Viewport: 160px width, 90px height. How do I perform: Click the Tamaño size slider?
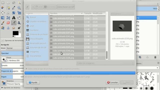pyautogui.click(x=12, y=65)
